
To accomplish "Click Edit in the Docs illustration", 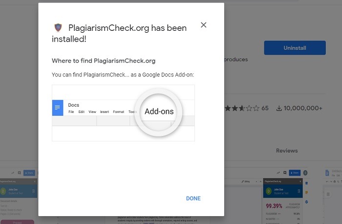I will coord(82,112).
